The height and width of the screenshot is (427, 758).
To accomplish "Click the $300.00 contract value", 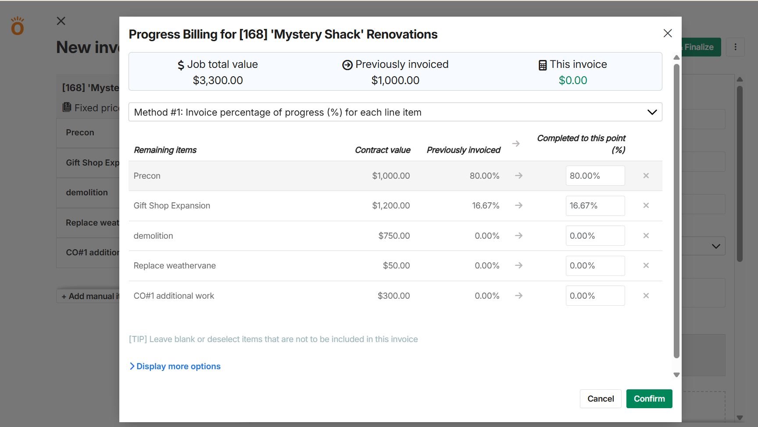I will pyautogui.click(x=393, y=296).
